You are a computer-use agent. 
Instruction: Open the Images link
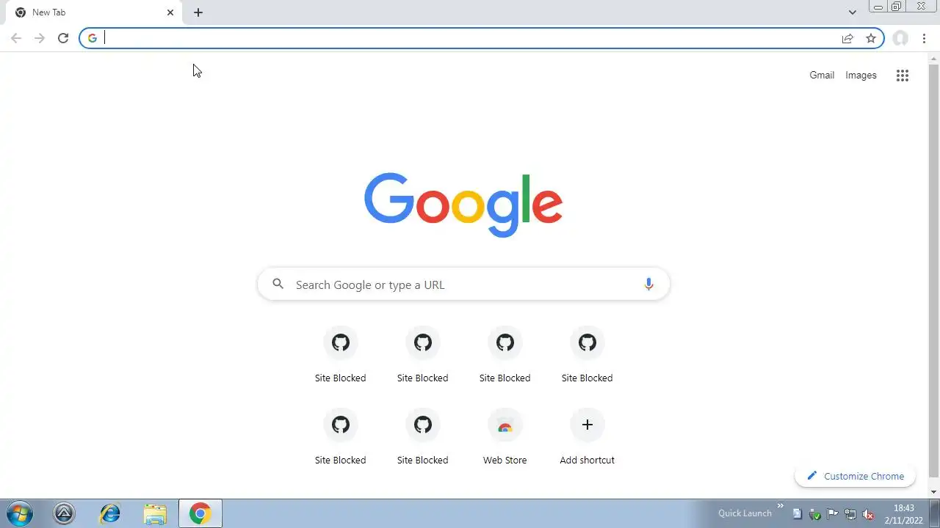coord(861,75)
